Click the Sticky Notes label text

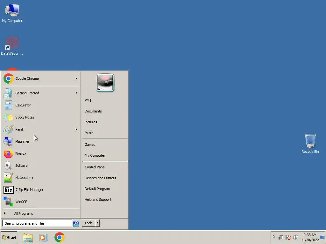point(25,117)
